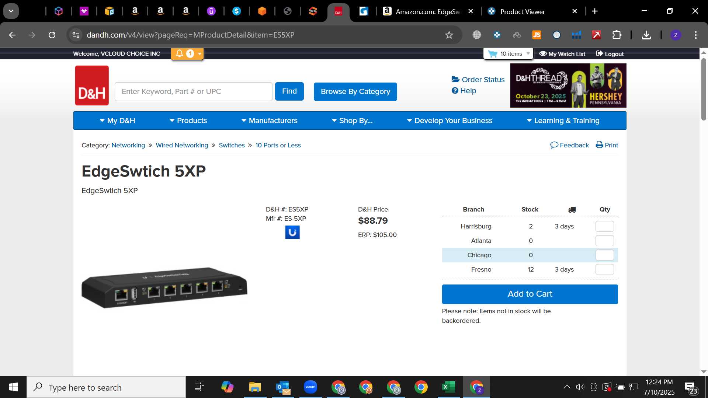Open Excel from the taskbar

(448, 387)
